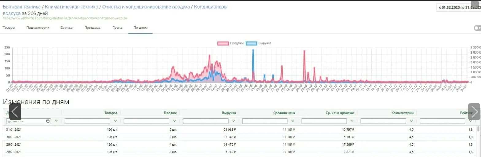The image size is (481, 157).
Task: Select the По дням tab
Action: [x=140, y=28]
